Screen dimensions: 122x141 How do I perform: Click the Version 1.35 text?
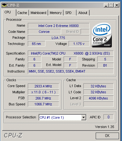(x=104, y=127)
